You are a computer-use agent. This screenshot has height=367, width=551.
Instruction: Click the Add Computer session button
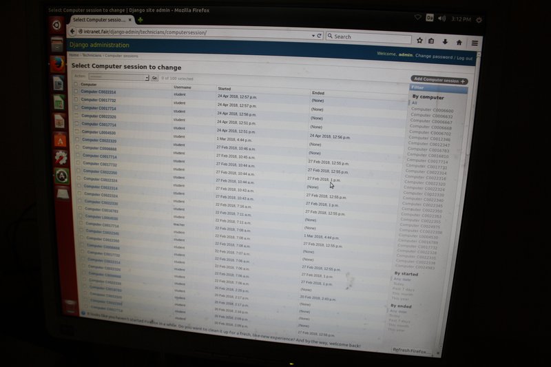click(439, 81)
